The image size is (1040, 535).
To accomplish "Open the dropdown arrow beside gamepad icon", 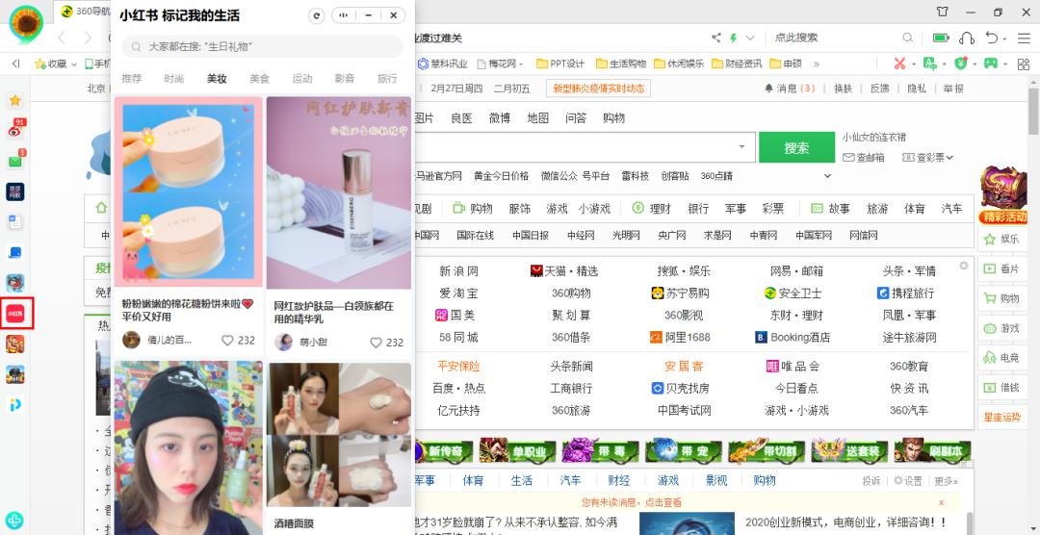I will point(1004,64).
